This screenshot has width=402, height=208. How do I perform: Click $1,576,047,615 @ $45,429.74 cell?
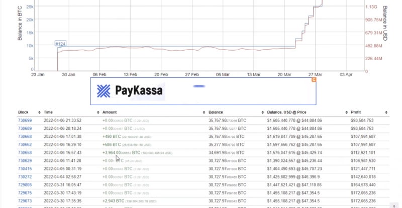coord(294,152)
